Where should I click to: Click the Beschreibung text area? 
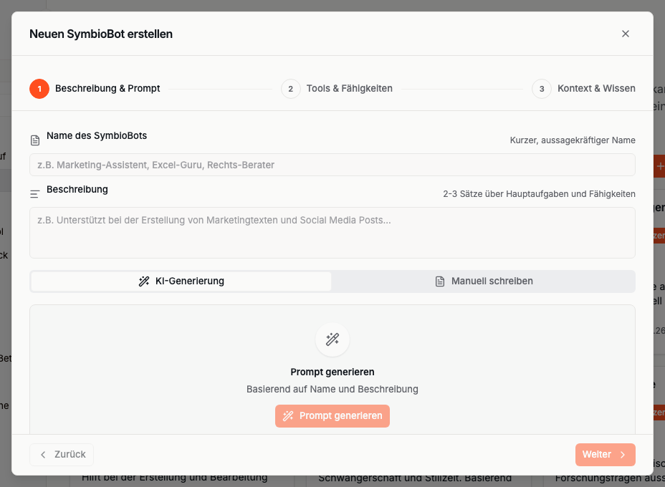point(332,233)
